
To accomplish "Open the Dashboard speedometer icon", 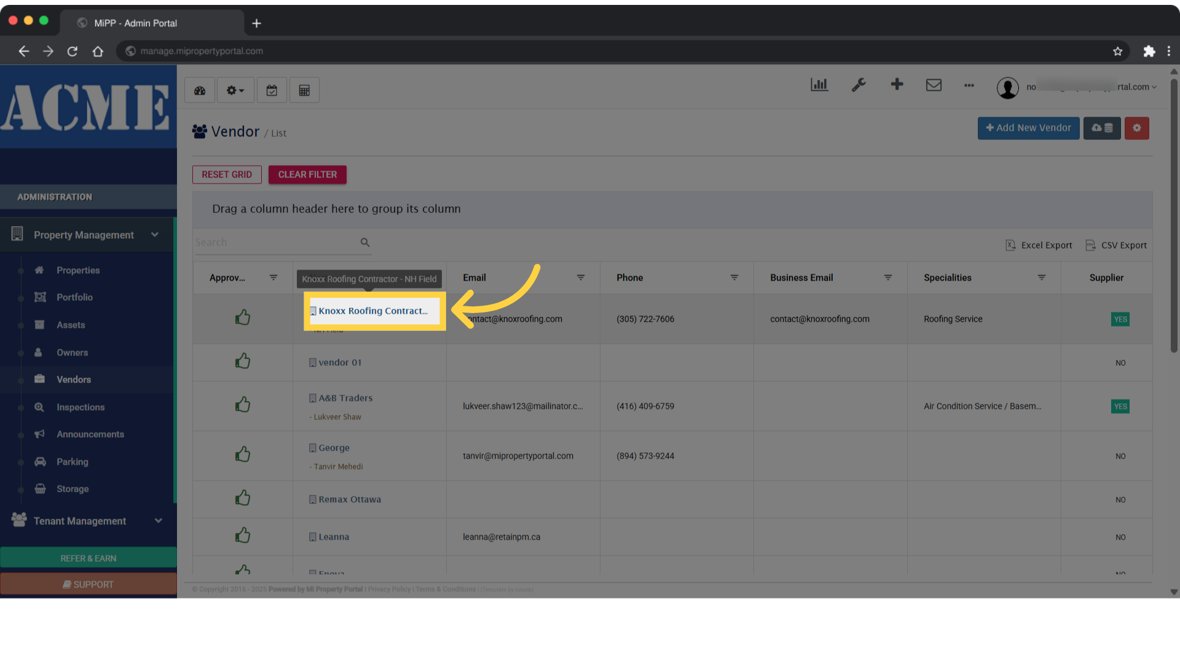I will pos(199,90).
